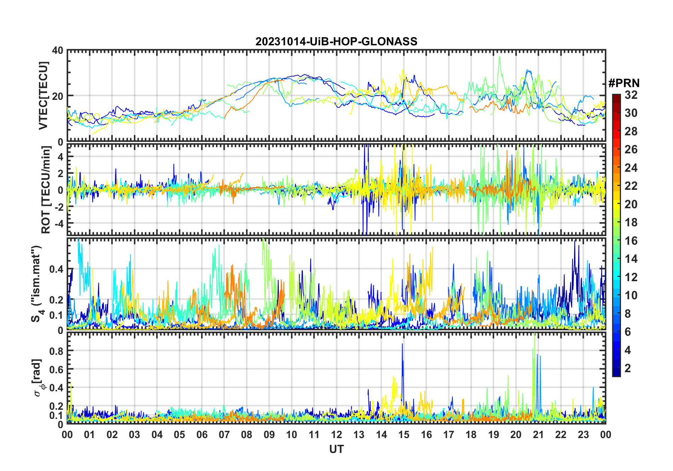The image size is (673, 471).
Task: Click colorbar tick label 10
Action: (631, 295)
